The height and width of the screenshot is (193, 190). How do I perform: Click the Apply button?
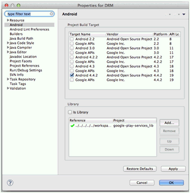tap(173, 169)
